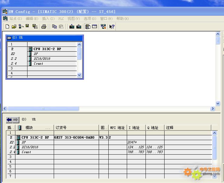Screen dimensions: 224x183
Task: Click the Q 地址 column header
Action: [x=155, y=127]
